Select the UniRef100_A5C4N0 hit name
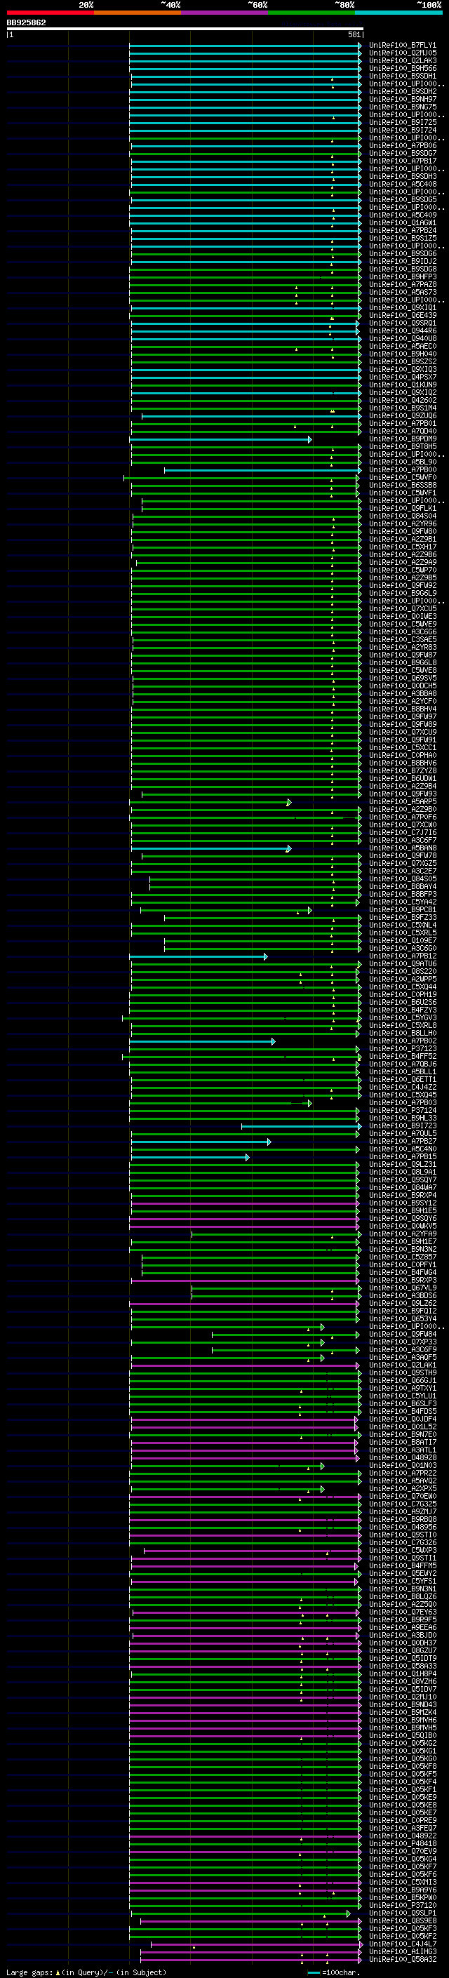This screenshot has height=1978, width=449. pyautogui.click(x=402, y=1149)
